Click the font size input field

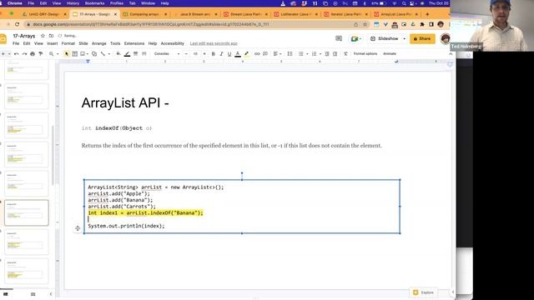(195, 53)
